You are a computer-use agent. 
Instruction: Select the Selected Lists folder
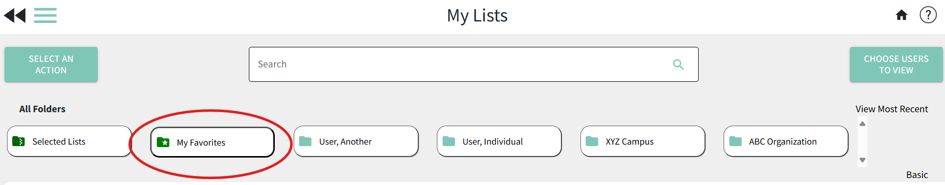click(x=69, y=141)
